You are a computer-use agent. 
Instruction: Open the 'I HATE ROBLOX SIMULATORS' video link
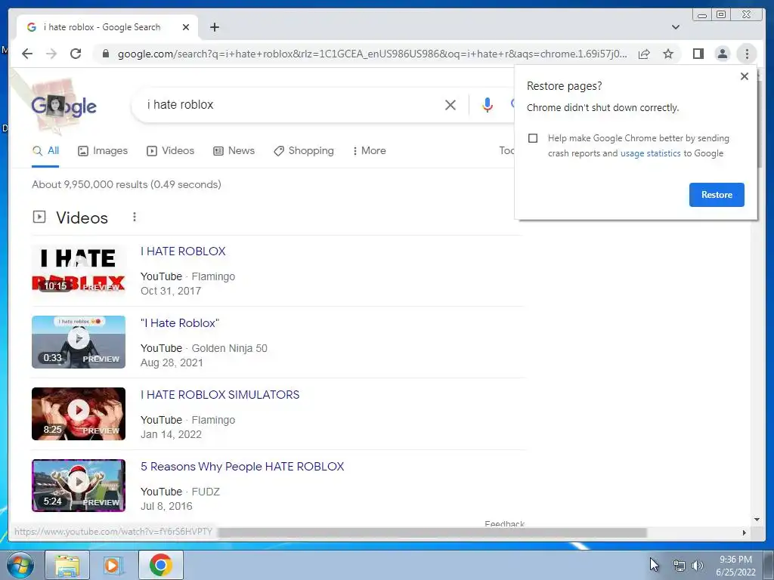(x=220, y=395)
